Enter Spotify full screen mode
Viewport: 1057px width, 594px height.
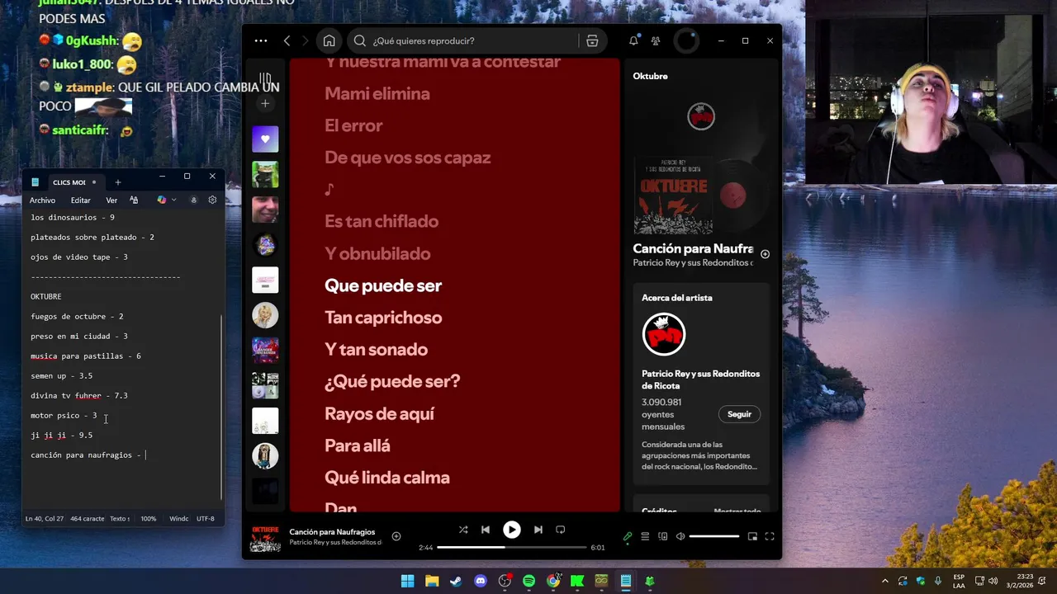[770, 536]
